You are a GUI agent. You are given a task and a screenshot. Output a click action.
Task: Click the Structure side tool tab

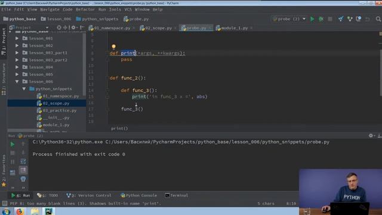(x=4, y=79)
